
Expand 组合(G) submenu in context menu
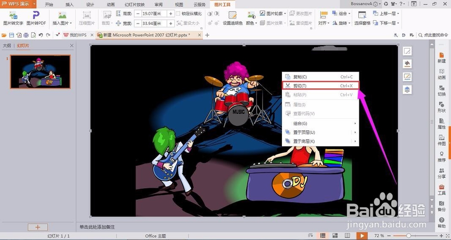(320, 123)
